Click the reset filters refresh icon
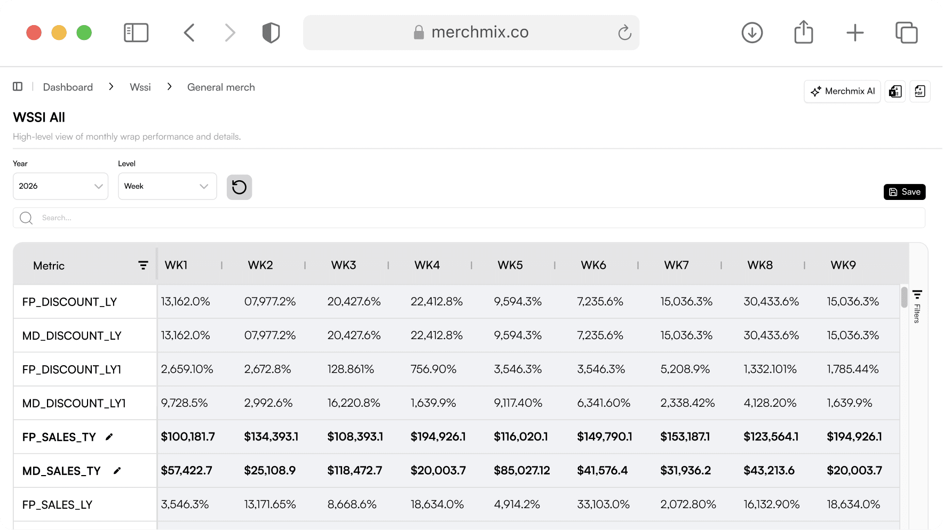Image resolution: width=943 pixels, height=530 pixels. (239, 187)
